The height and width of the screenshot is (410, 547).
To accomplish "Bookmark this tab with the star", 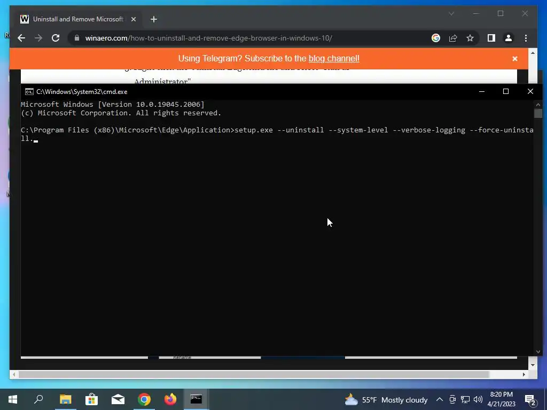I will pyautogui.click(x=470, y=38).
